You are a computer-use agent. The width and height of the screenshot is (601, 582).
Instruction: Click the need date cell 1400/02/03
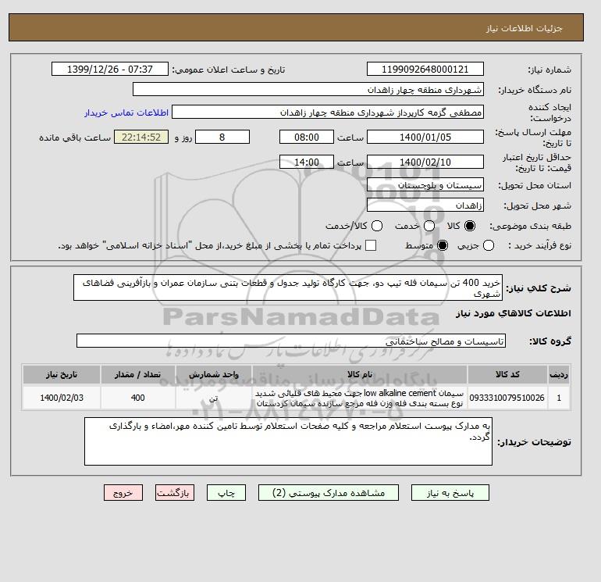(62, 398)
